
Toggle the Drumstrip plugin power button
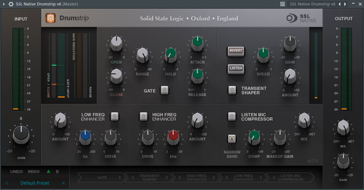pyautogui.click(x=50, y=18)
